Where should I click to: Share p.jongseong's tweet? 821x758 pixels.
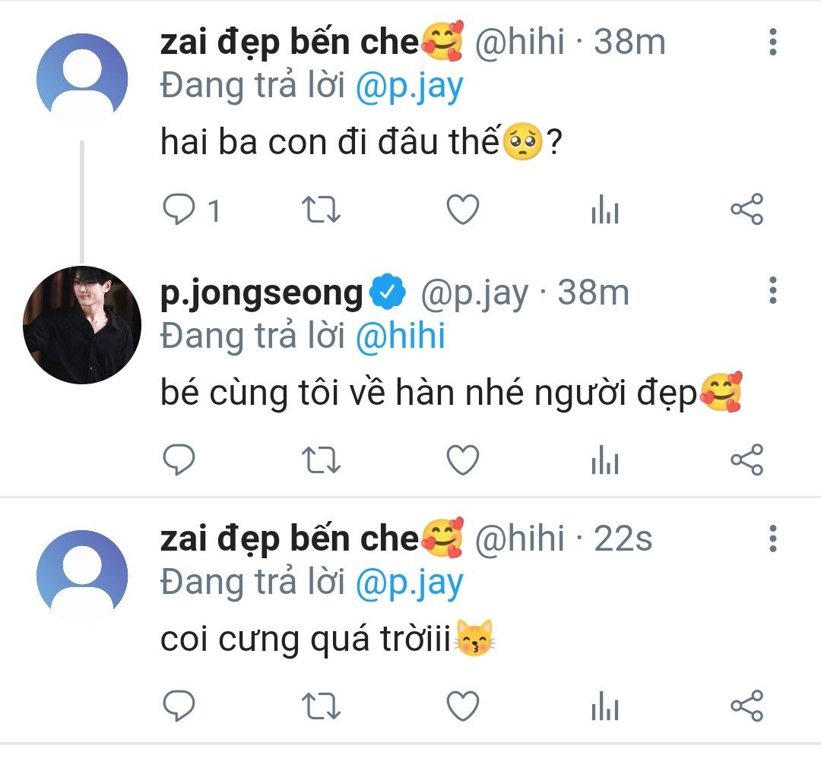coord(747,460)
